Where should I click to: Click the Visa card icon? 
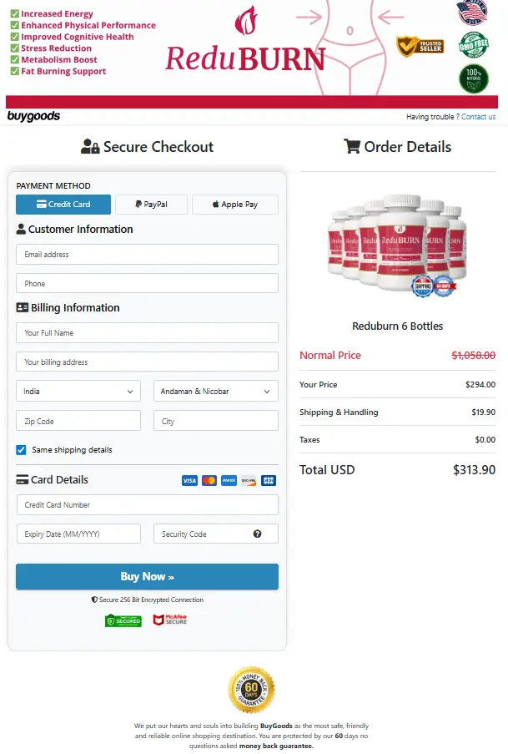[189, 481]
